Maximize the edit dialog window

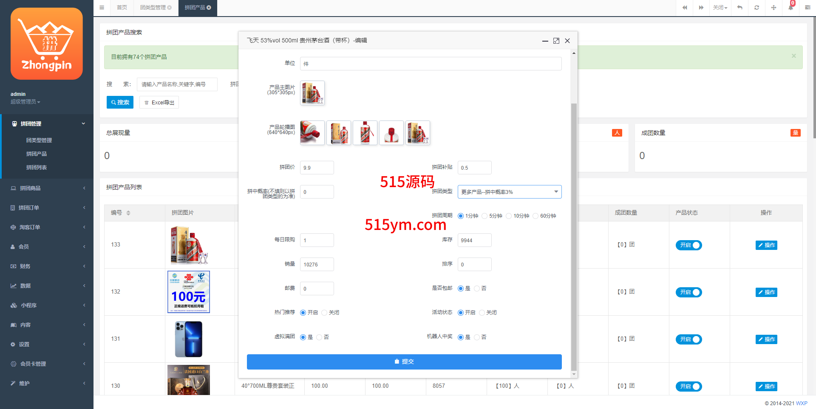pyautogui.click(x=556, y=41)
